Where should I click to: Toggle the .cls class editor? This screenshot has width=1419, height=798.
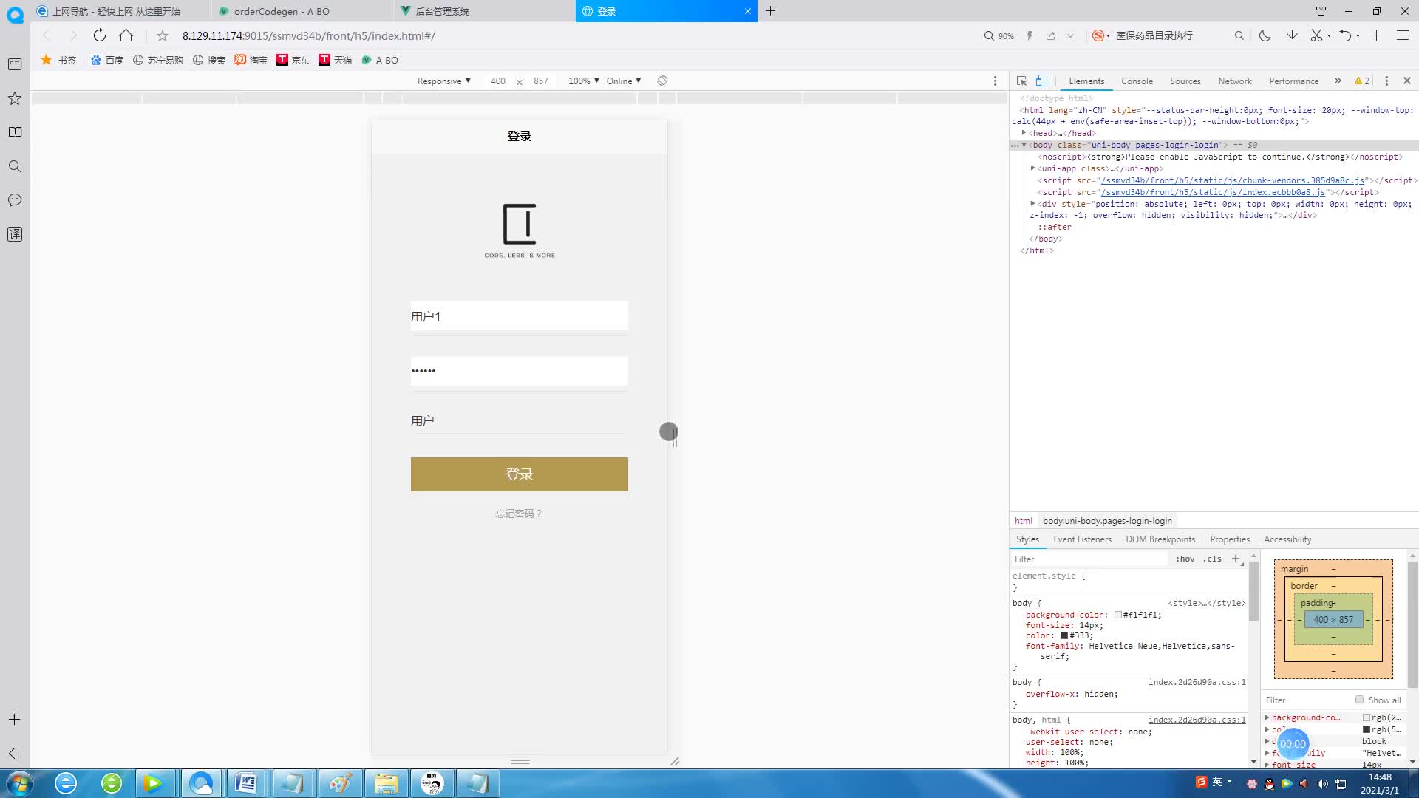(1213, 559)
